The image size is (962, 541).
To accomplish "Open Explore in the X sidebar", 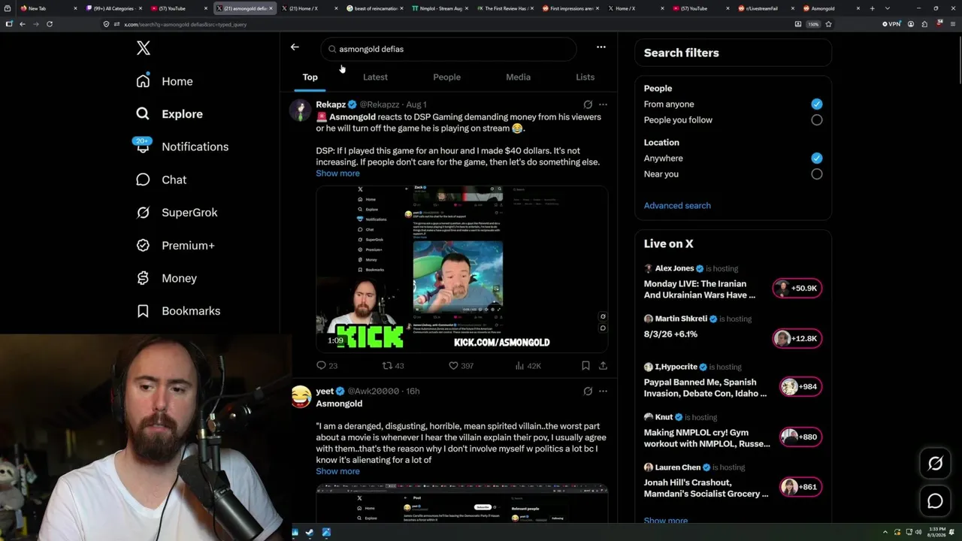I will (x=169, y=114).
